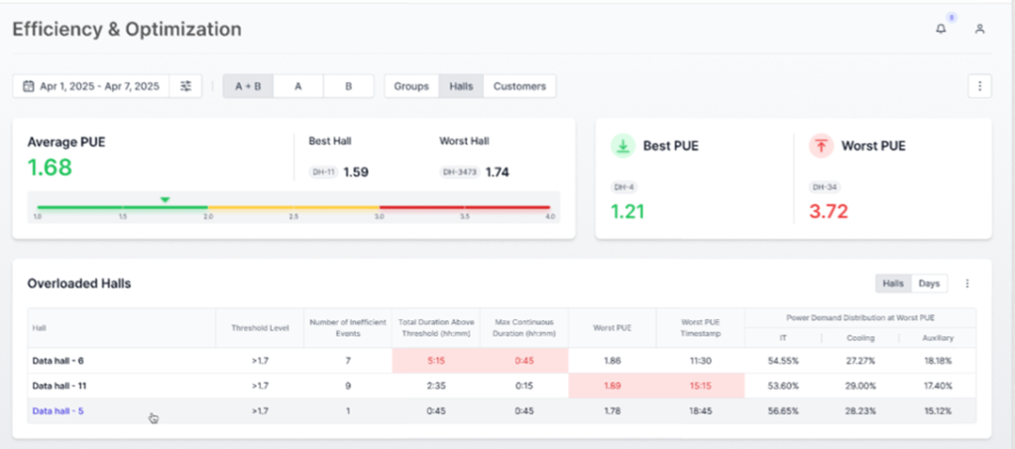Click Max Continuous Duration column header
Screen dimensions: 1015x449
click(x=524, y=327)
